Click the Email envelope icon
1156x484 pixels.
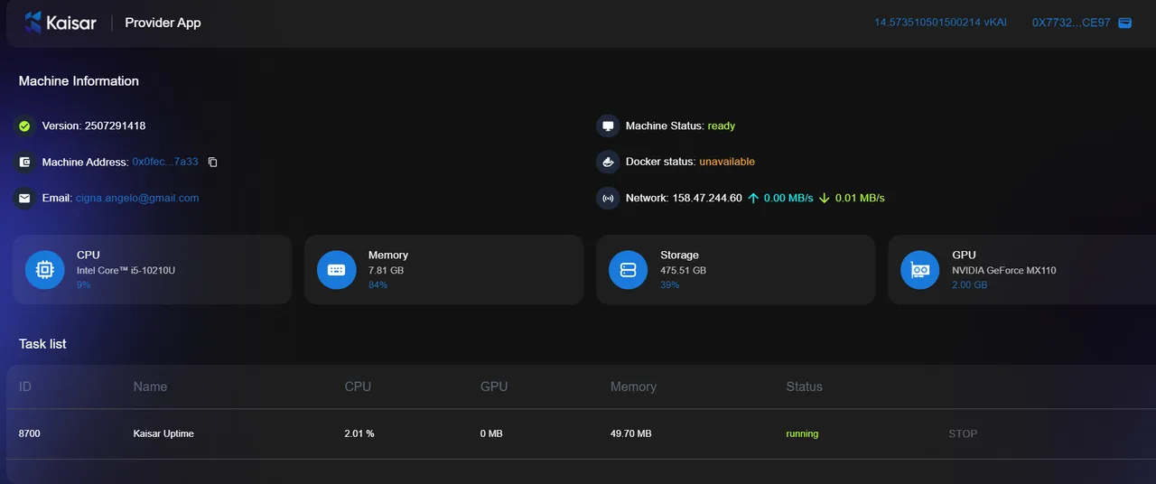point(24,198)
